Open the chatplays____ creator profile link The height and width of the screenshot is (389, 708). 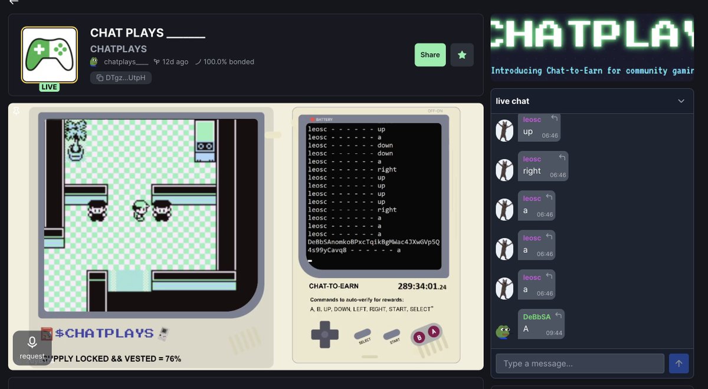(x=126, y=62)
